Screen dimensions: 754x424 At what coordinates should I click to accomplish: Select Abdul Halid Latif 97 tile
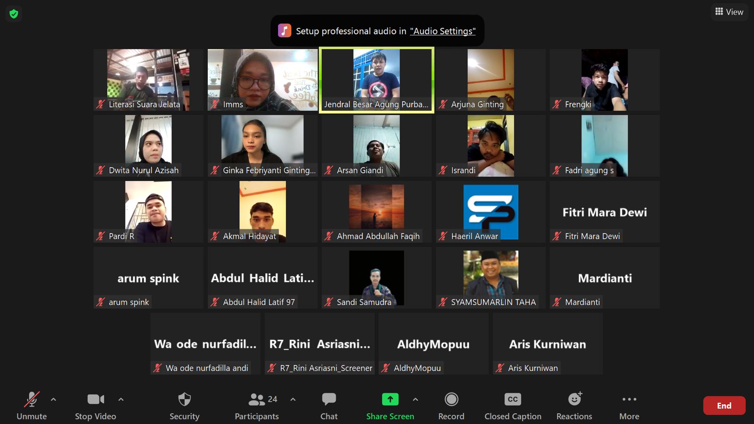[x=262, y=278]
